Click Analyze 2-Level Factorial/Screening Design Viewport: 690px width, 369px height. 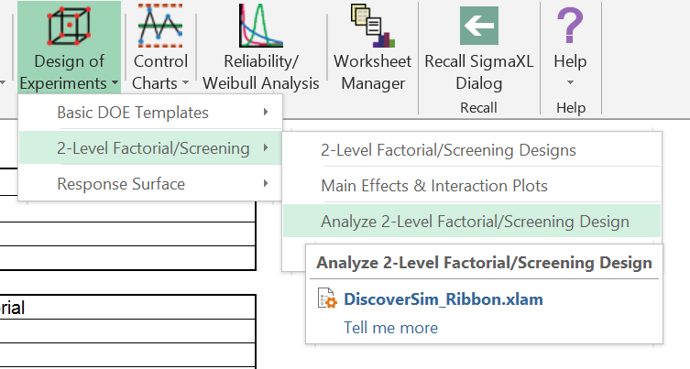pyautogui.click(x=475, y=222)
